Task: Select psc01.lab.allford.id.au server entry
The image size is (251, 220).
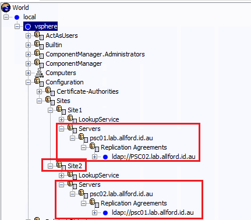Action: (121, 138)
